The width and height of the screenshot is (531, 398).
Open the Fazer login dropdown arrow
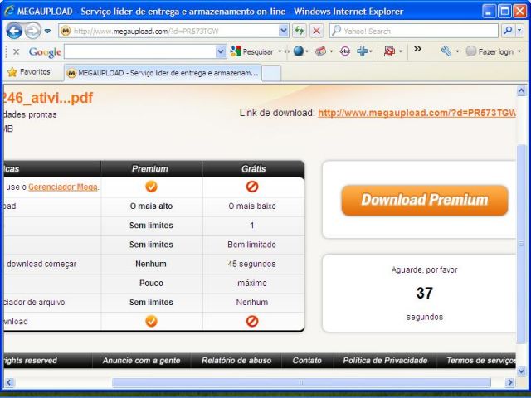pos(519,51)
